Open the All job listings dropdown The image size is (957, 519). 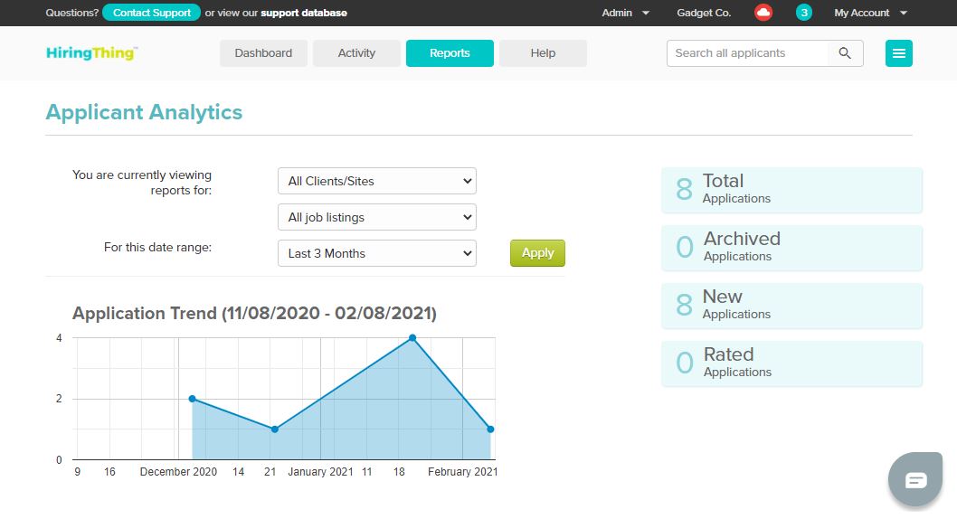click(x=376, y=217)
